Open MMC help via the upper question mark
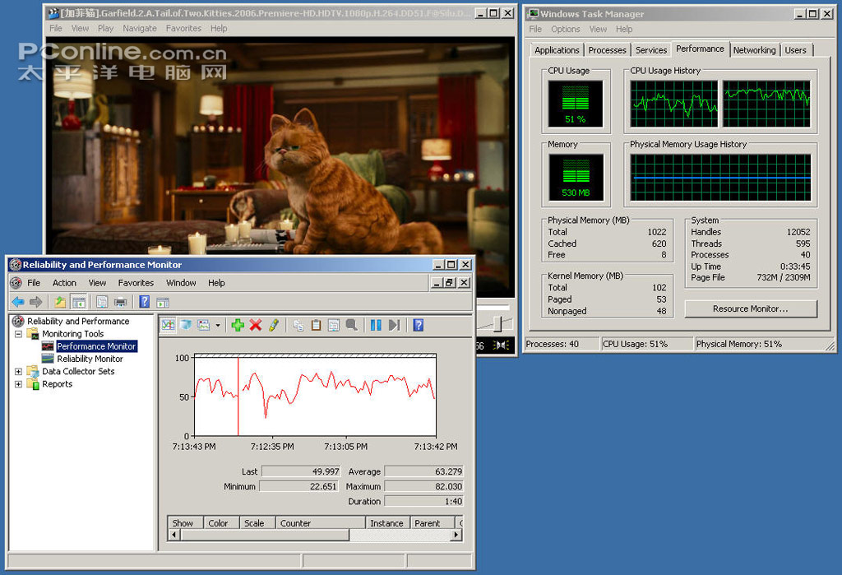 click(x=145, y=301)
